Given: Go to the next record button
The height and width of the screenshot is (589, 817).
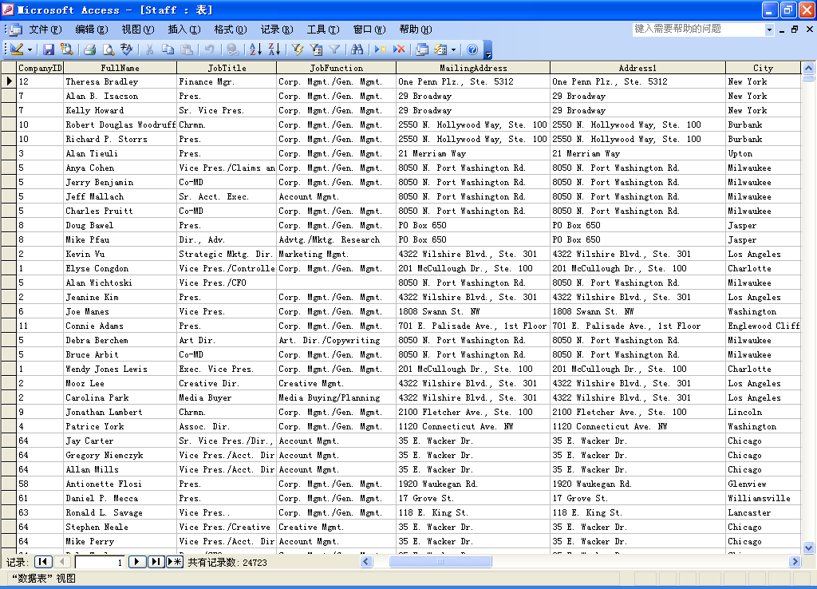Looking at the screenshot, I should click(137, 562).
